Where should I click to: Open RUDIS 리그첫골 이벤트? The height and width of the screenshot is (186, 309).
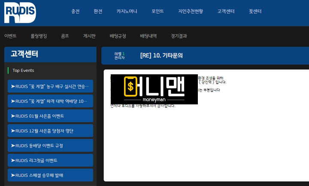click(x=51, y=160)
